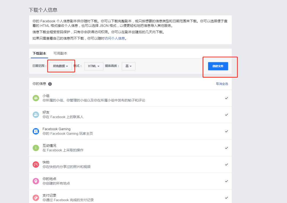
Task: Click 取消全选 to deselect all items
Action: (222, 83)
